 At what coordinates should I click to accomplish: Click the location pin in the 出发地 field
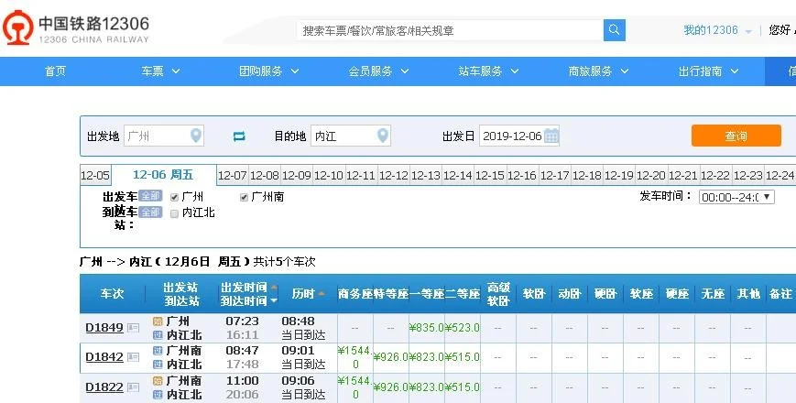click(x=196, y=136)
